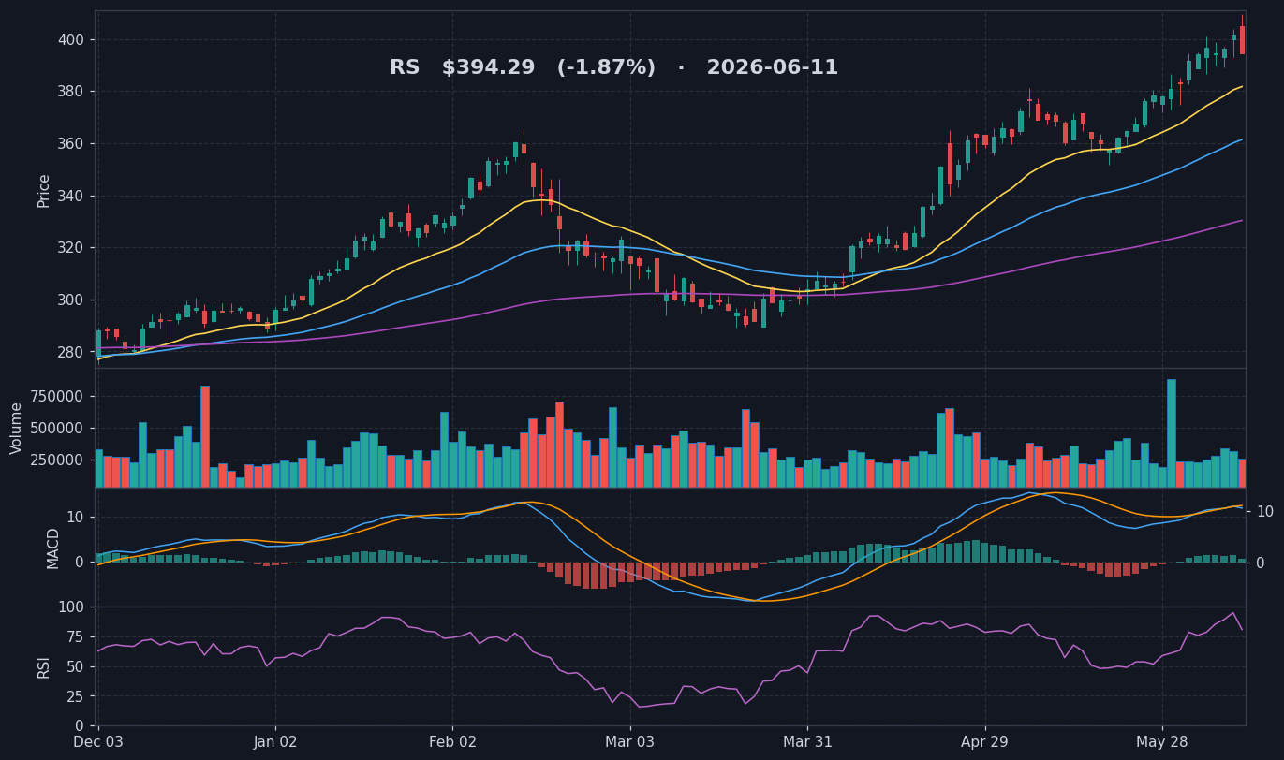1284x760 pixels.
Task: Click the Mar 03 date label
Action: [629, 742]
